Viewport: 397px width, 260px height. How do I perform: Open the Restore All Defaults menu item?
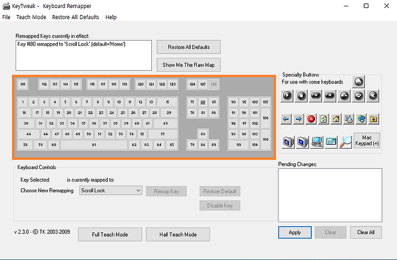[x=76, y=17]
